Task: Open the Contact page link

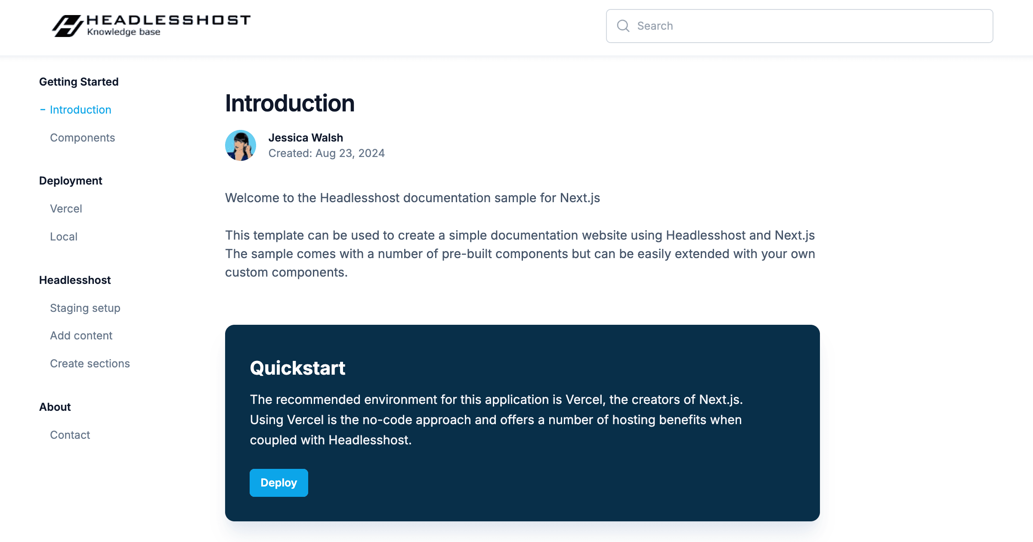Action: point(70,435)
